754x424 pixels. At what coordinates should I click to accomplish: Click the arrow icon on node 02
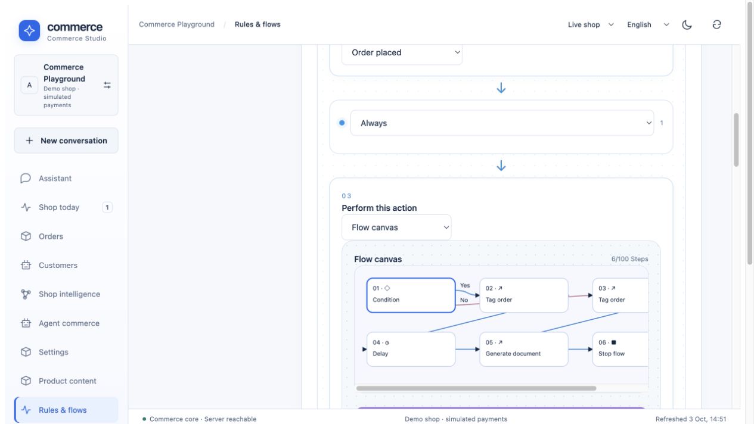[500, 288]
